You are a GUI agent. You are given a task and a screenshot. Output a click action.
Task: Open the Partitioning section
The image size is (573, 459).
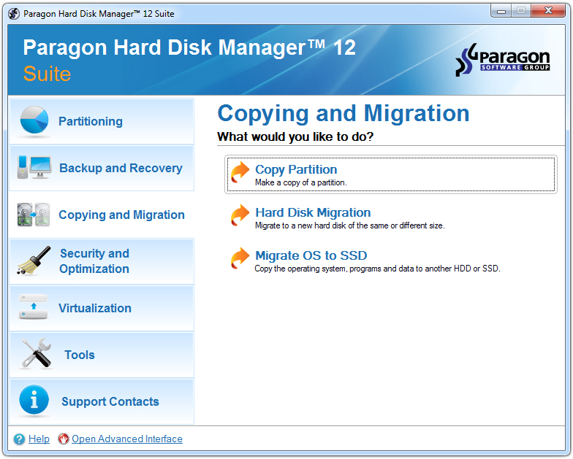[102, 121]
